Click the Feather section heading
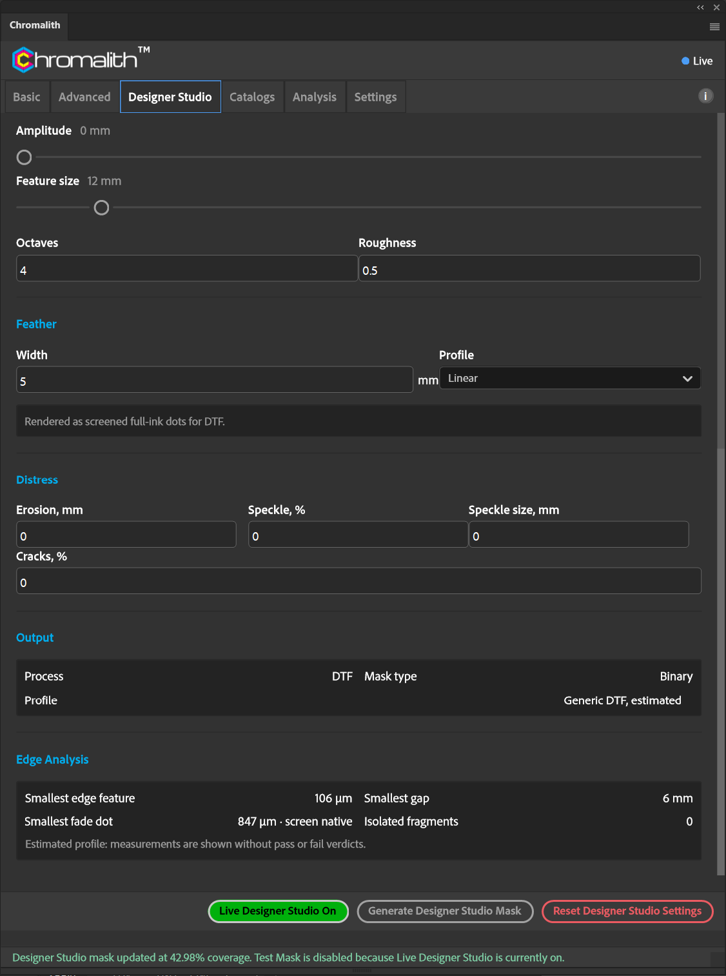Image resolution: width=726 pixels, height=976 pixels. [x=36, y=324]
